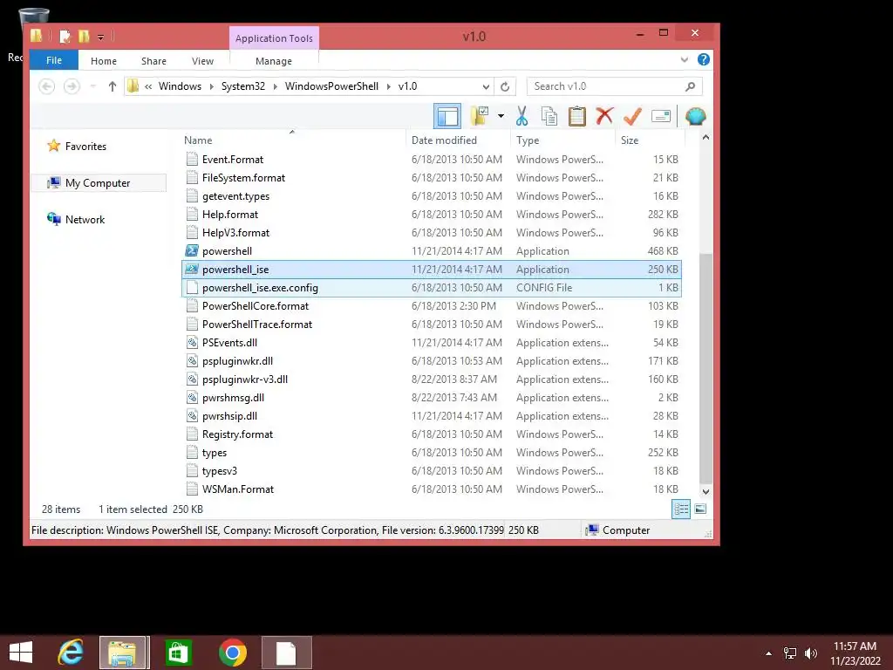This screenshot has width=893, height=670.
Task: Select the pspluginwkr.dll file icon
Action: coord(192,360)
